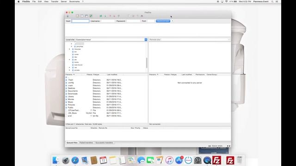Click the second FileZilla dock icon
This screenshot has height=166, width=296.
tap(230, 160)
